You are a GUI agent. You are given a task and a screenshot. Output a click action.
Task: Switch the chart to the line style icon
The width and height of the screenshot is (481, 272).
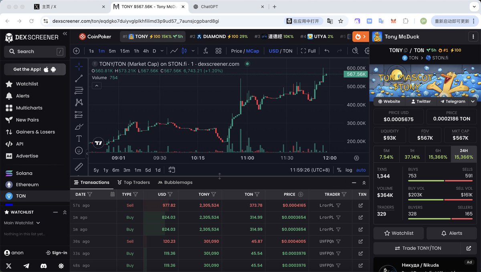pyautogui.click(x=174, y=51)
